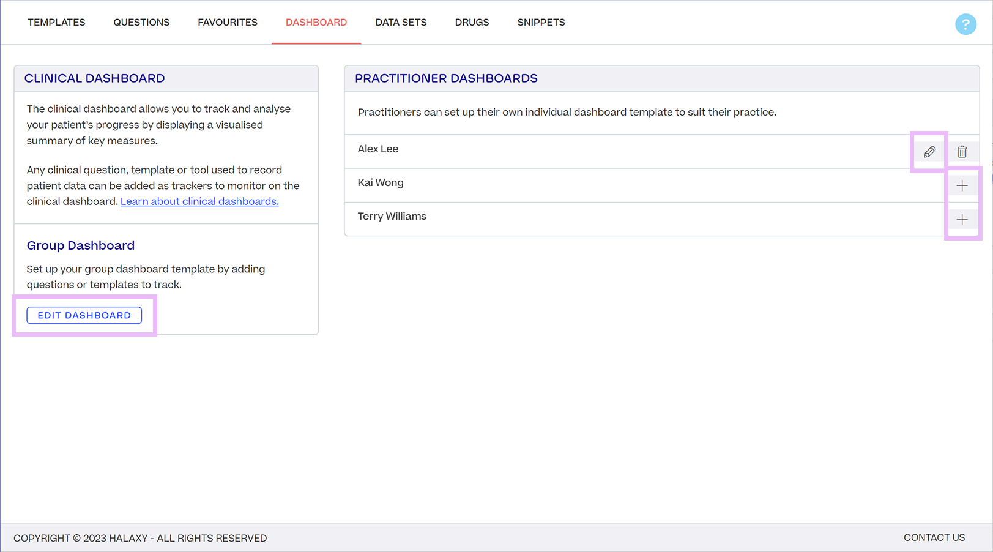The width and height of the screenshot is (993, 552).
Task: Open the help icon in top right
Action: [965, 24]
